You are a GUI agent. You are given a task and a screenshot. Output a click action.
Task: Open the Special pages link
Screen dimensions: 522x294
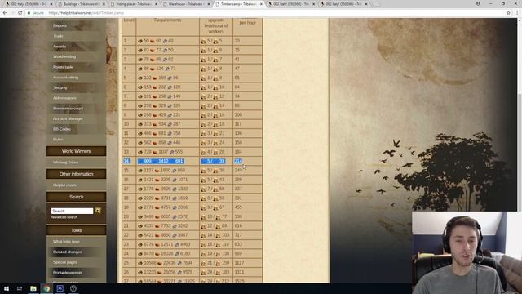coord(65,262)
